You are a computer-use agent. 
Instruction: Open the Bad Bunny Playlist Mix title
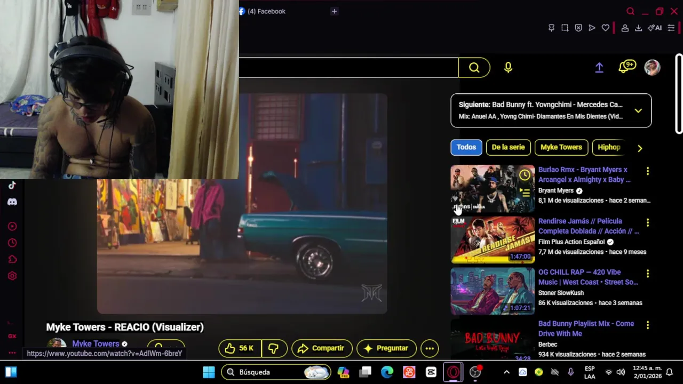[586, 329]
